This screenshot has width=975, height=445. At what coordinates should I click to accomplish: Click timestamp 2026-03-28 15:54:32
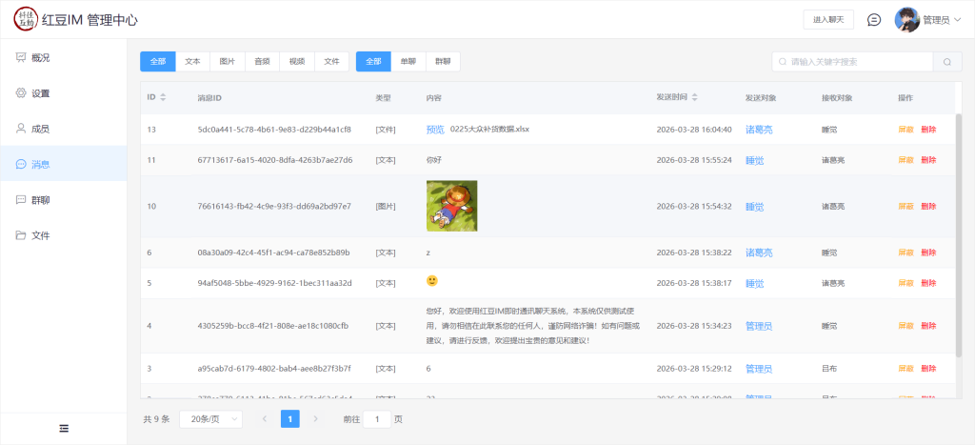tap(694, 206)
